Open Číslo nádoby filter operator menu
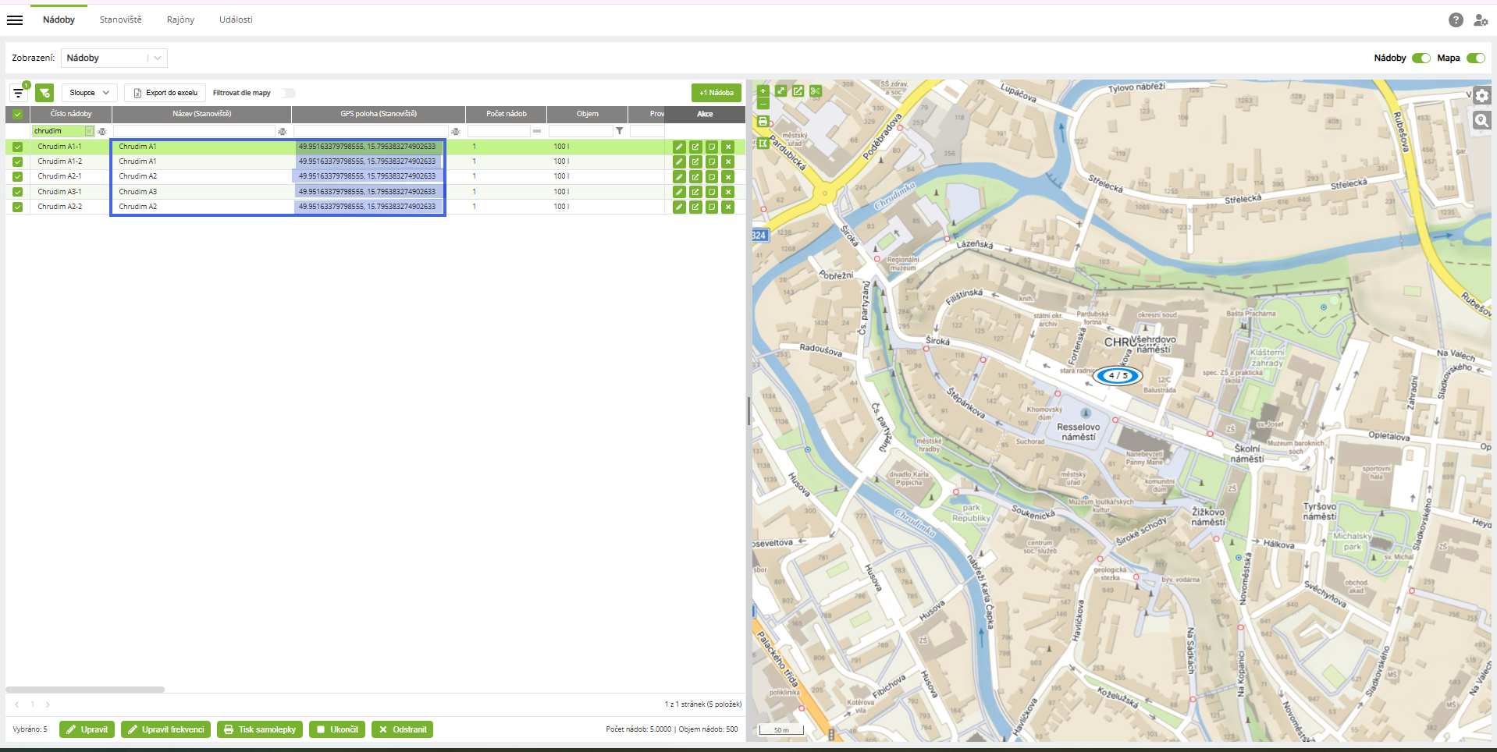The width and height of the screenshot is (1497, 752). click(102, 131)
